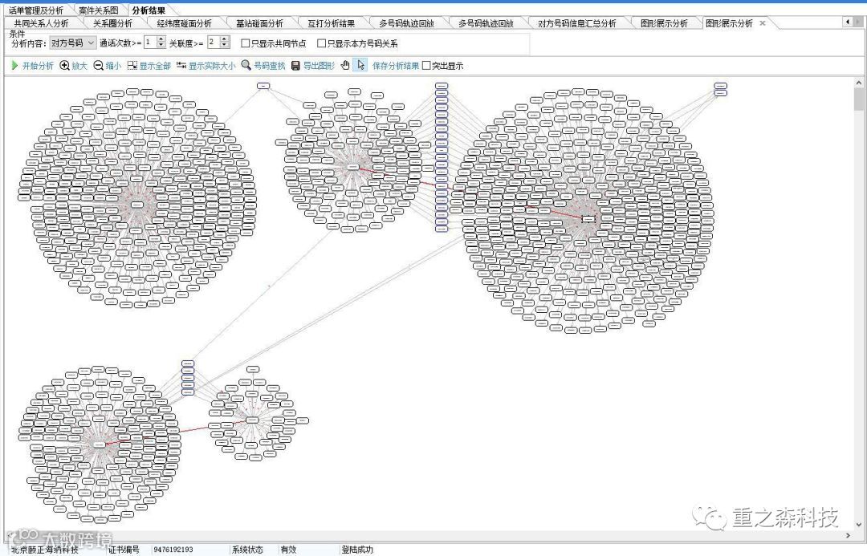Click the 证书编号 status label
Screen dimensions: 867x556
[x=124, y=550]
